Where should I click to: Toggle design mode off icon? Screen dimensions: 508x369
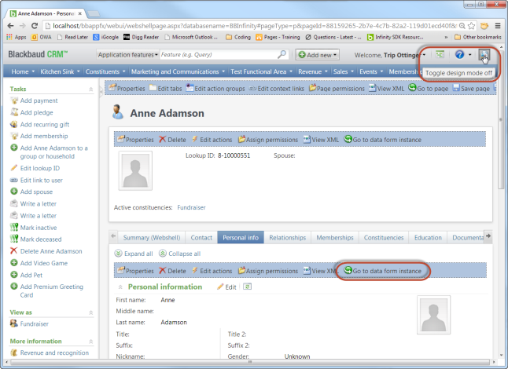(x=484, y=54)
